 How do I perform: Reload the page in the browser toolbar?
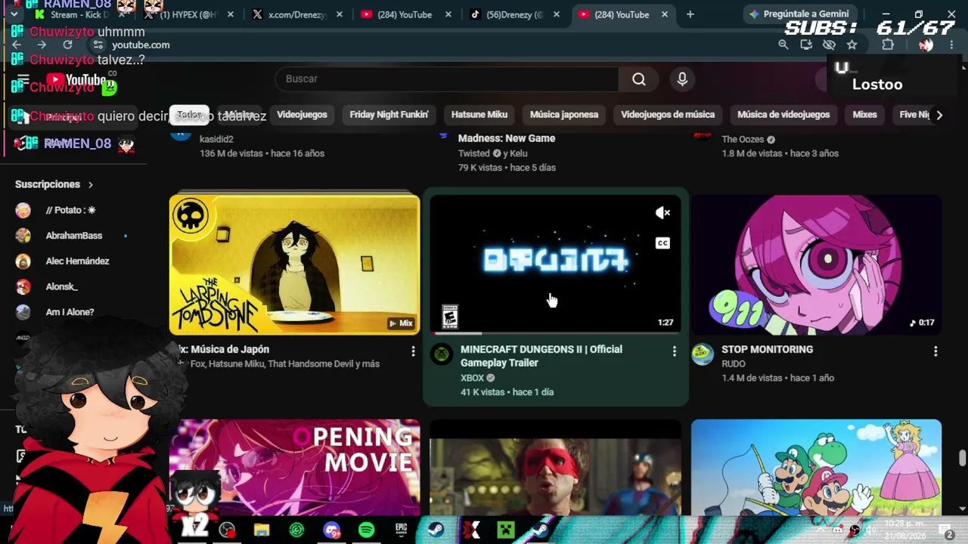click(67, 45)
